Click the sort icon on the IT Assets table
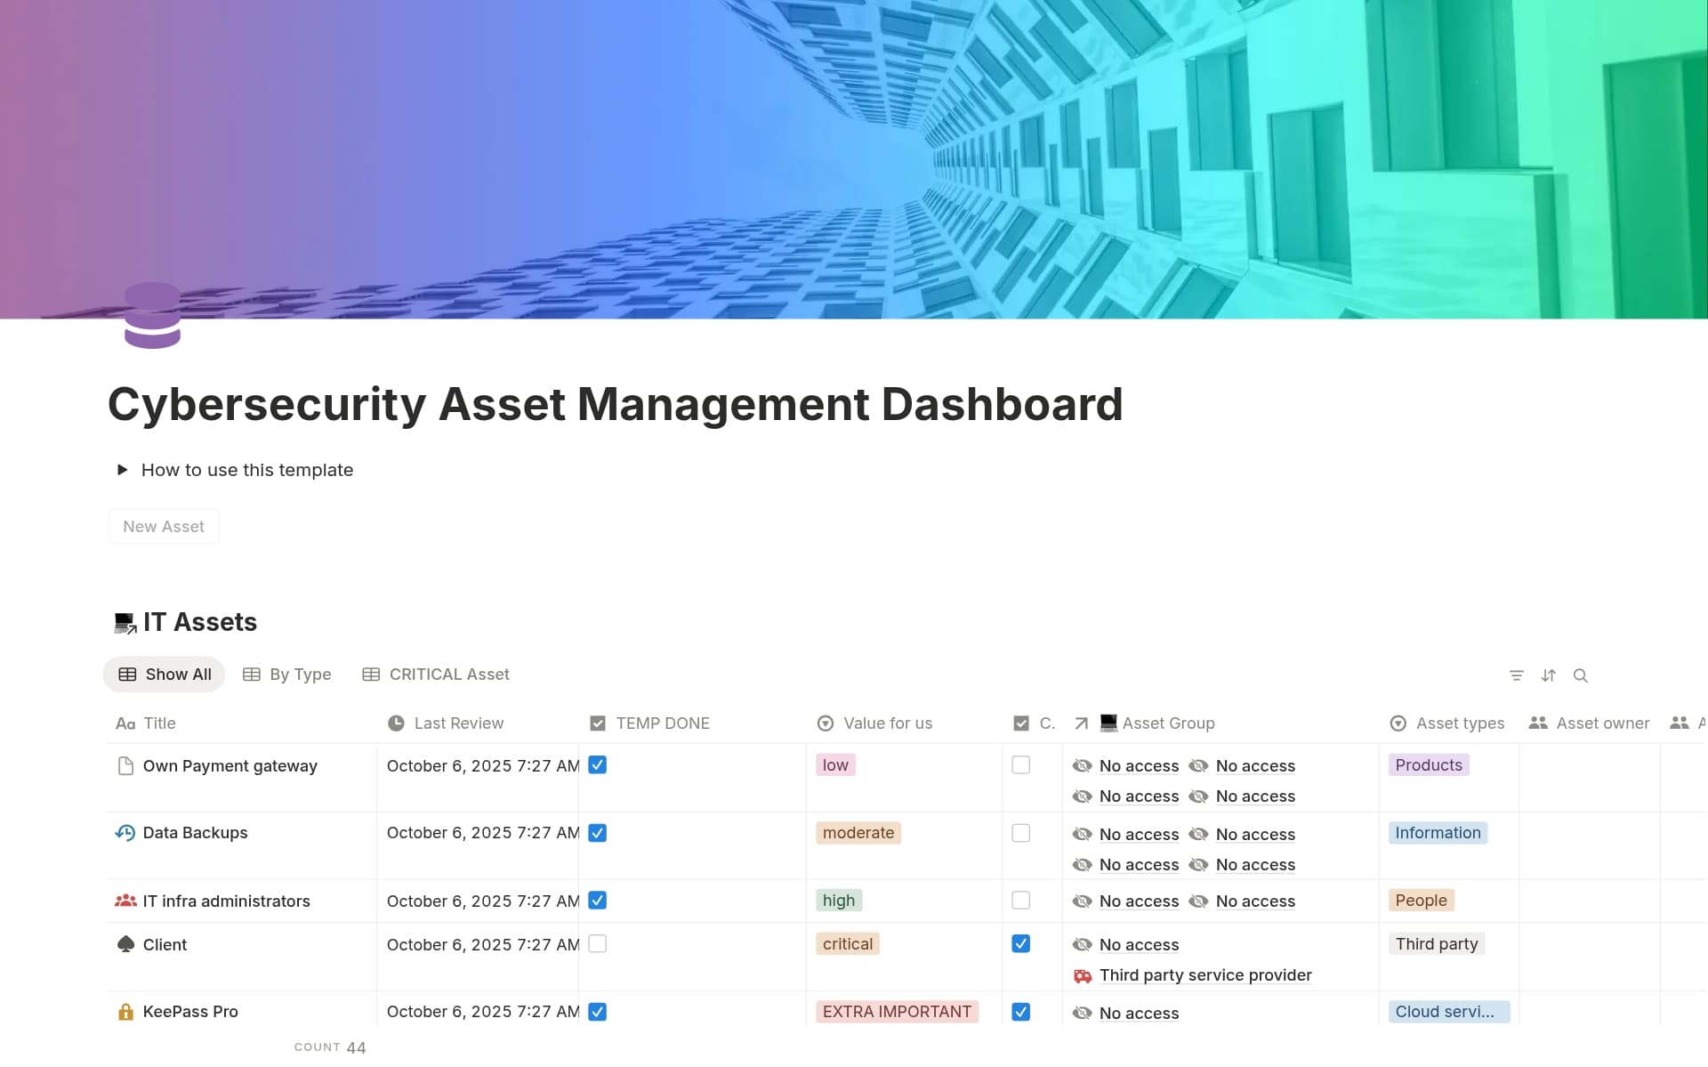This screenshot has width=1708, height=1067. tap(1549, 675)
